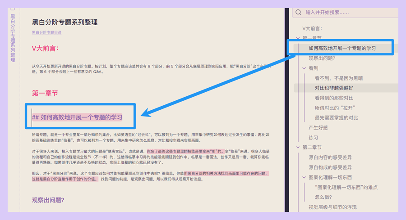Jump to 产生好感 outline entry
Image resolution: width=406 pixels, height=220 pixels.
click(x=318, y=128)
